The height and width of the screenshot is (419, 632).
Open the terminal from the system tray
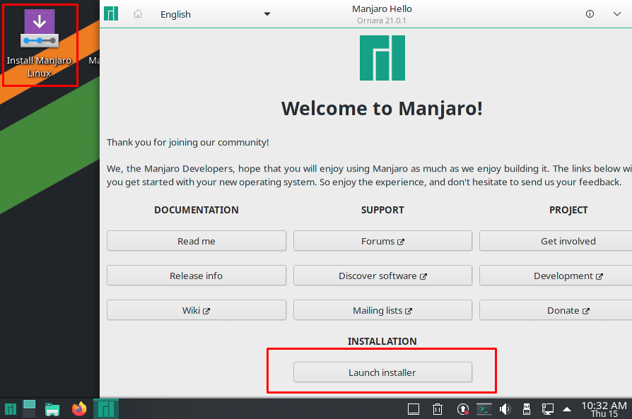(x=485, y=408)
